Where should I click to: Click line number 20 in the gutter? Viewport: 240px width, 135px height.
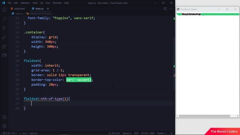[x=17, y=61]
